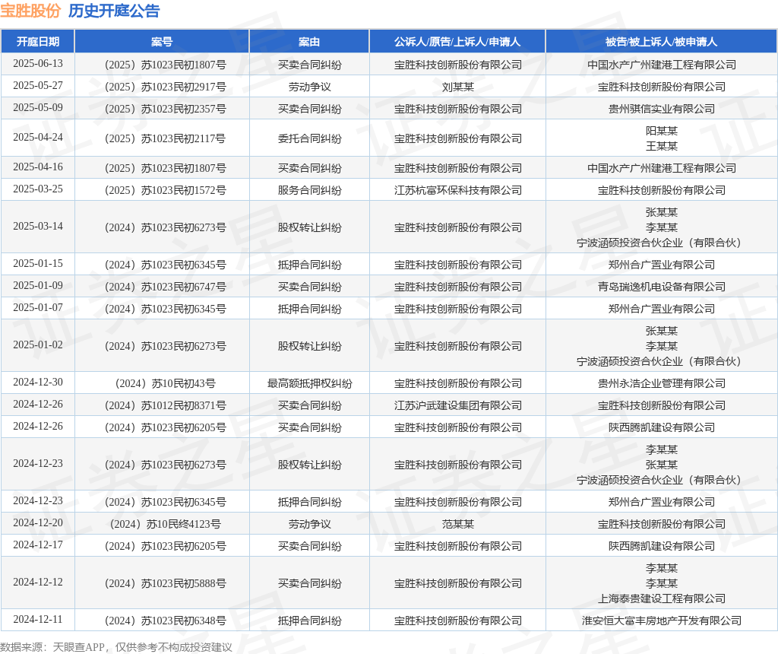Screen dimensions: 778x654
Task: Select 股权转让纠纷 in the 2025-03-14 row
Action: pos(310,227)
